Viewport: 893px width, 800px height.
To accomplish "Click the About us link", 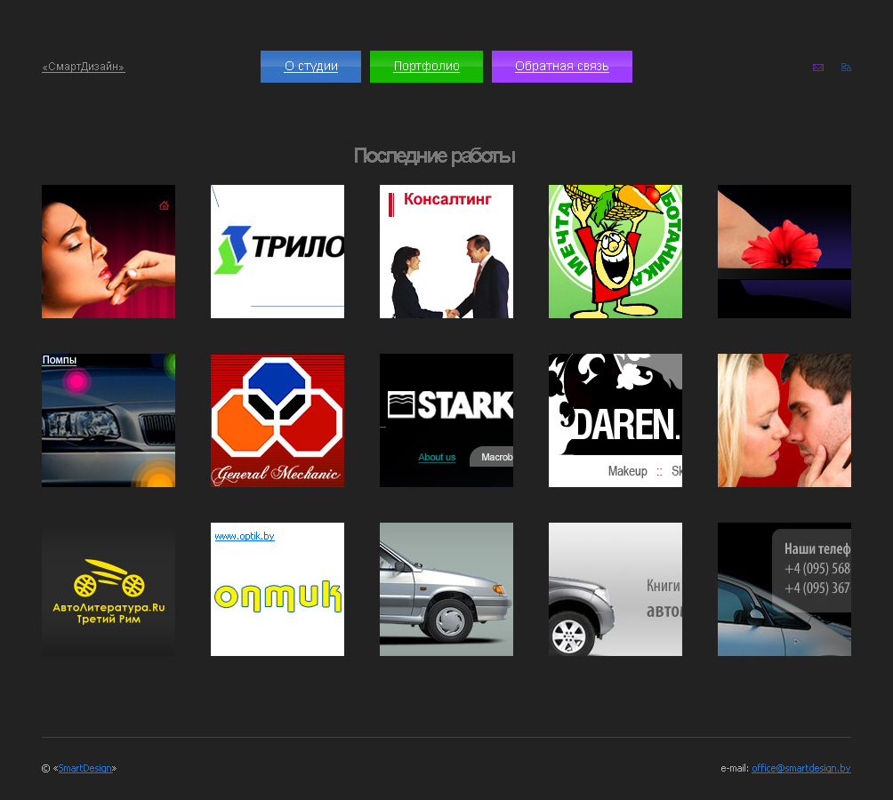I will 437,458.
